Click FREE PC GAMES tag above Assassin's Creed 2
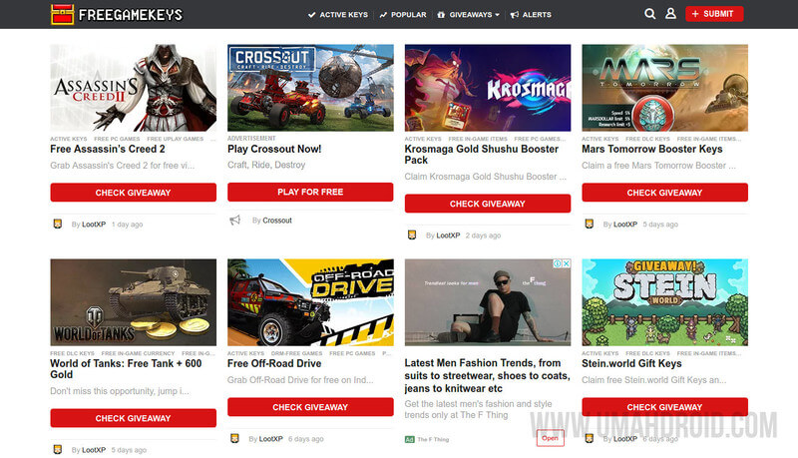The height and width of the screenshot is (458, 798). tap(117, 139)
